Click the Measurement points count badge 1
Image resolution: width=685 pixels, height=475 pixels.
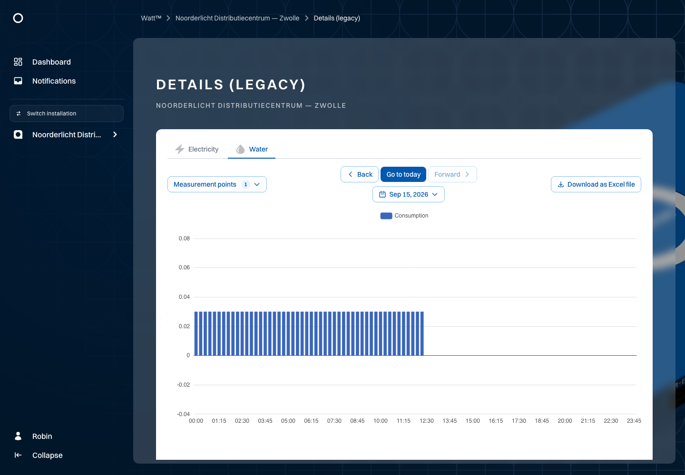pyautogui.click(x=245, y=184)
